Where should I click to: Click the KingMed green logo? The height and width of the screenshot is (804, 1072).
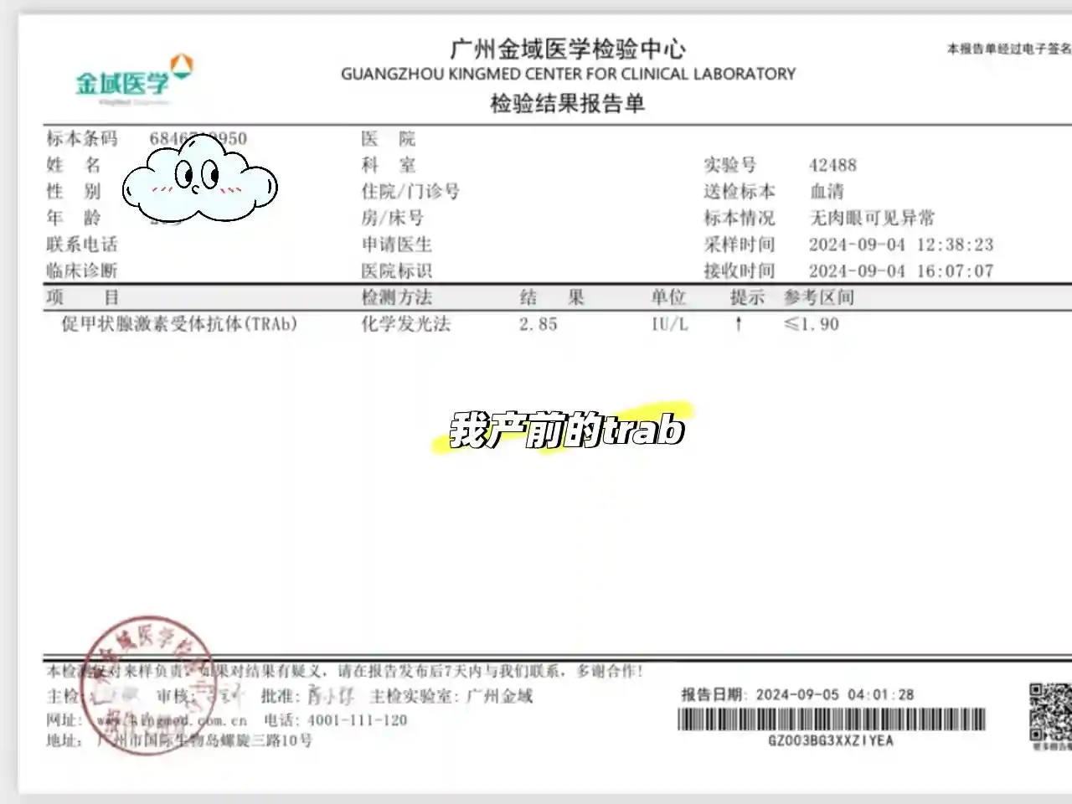[126, 82]
